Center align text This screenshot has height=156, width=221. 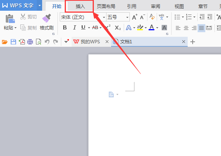(x=186, y=28)
